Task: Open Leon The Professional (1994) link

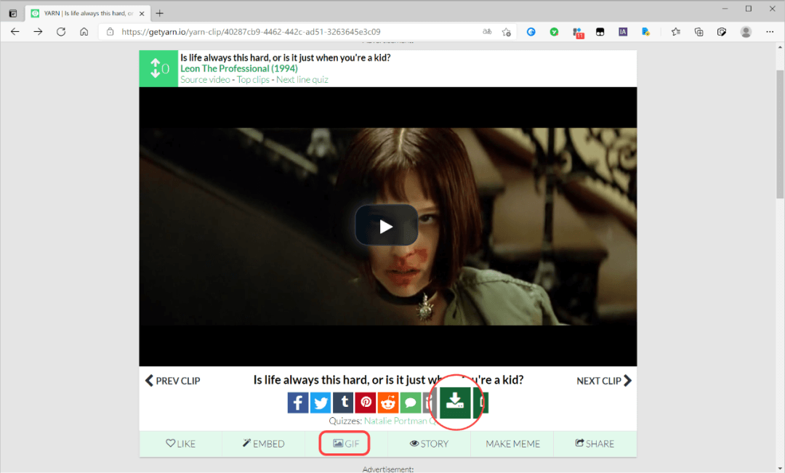Action: pos(239,68)
